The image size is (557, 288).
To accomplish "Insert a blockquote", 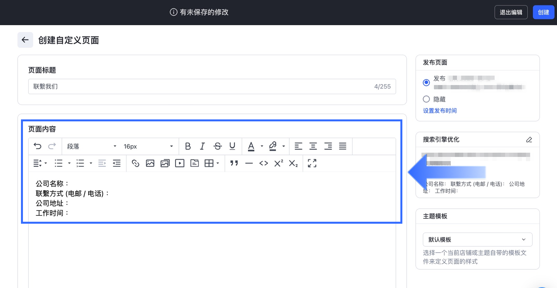I will (234, 163).
